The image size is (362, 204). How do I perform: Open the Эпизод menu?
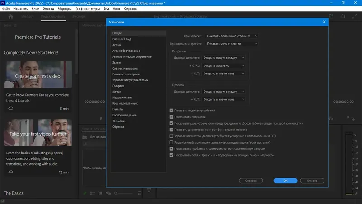tap(48, 9)
